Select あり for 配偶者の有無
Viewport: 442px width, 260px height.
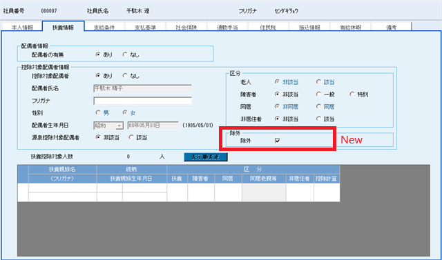click(x=98, y=55)
